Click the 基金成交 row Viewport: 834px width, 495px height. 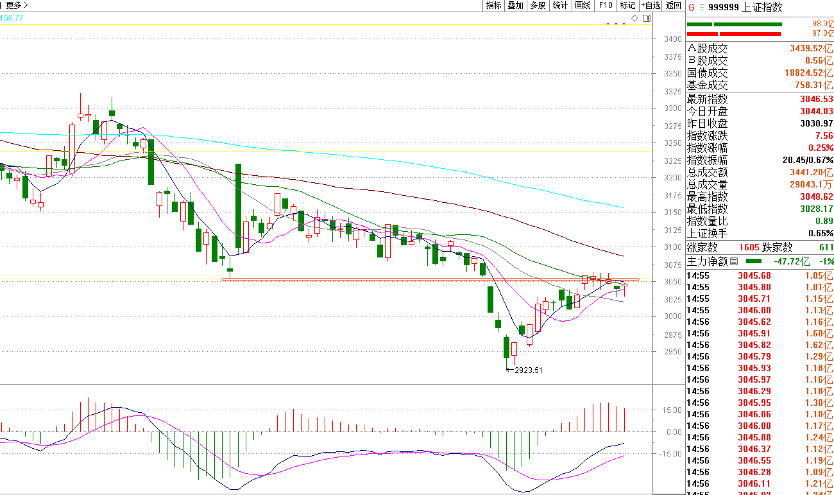pos(760,85)
